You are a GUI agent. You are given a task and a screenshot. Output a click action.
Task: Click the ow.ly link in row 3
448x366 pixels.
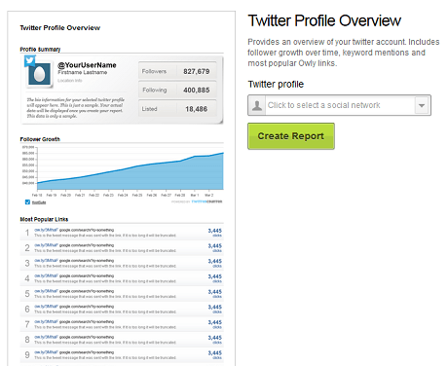46,261
